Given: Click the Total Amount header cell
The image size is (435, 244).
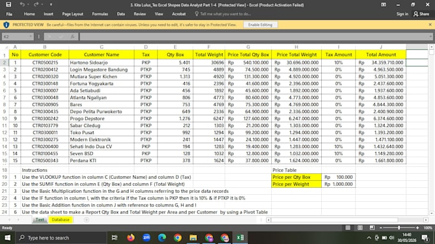Looking at the screenshot, I should (x=381, y=54).
